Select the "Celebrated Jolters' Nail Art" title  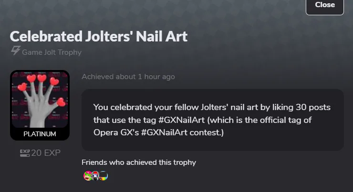[x=99, y=37]
